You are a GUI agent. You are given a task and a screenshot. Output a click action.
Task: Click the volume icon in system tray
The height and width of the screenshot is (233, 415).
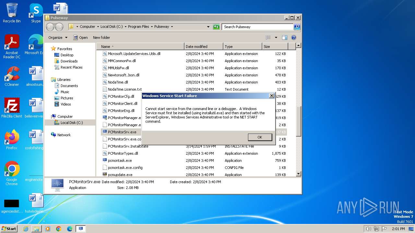click(368, 229)
